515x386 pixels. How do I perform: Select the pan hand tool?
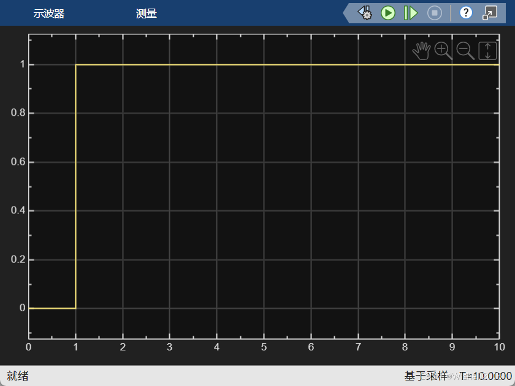point(421,51)
